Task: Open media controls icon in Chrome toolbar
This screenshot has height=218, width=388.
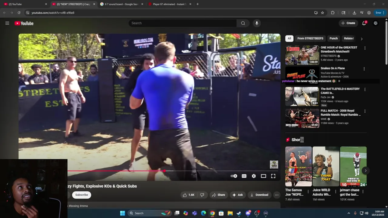Action: pos(362,13)
